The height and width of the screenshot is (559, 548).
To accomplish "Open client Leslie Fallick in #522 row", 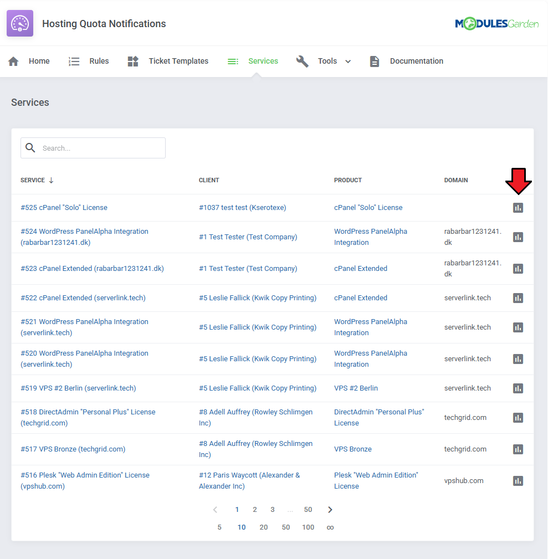I will [258, 298].
